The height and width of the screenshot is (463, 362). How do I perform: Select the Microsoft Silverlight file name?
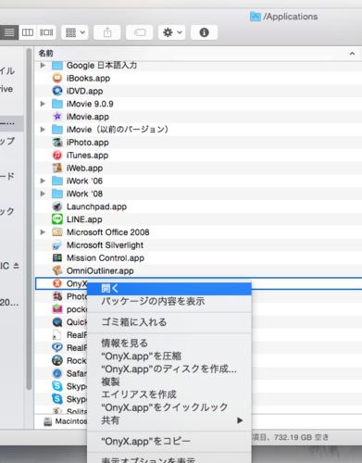(105, 245)
